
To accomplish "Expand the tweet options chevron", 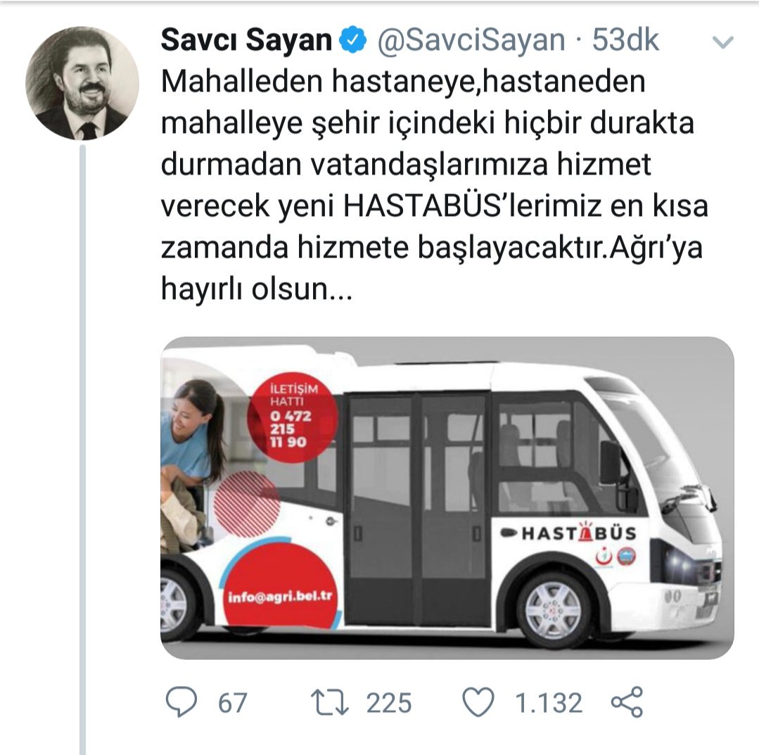I will (x=723, y=42).
